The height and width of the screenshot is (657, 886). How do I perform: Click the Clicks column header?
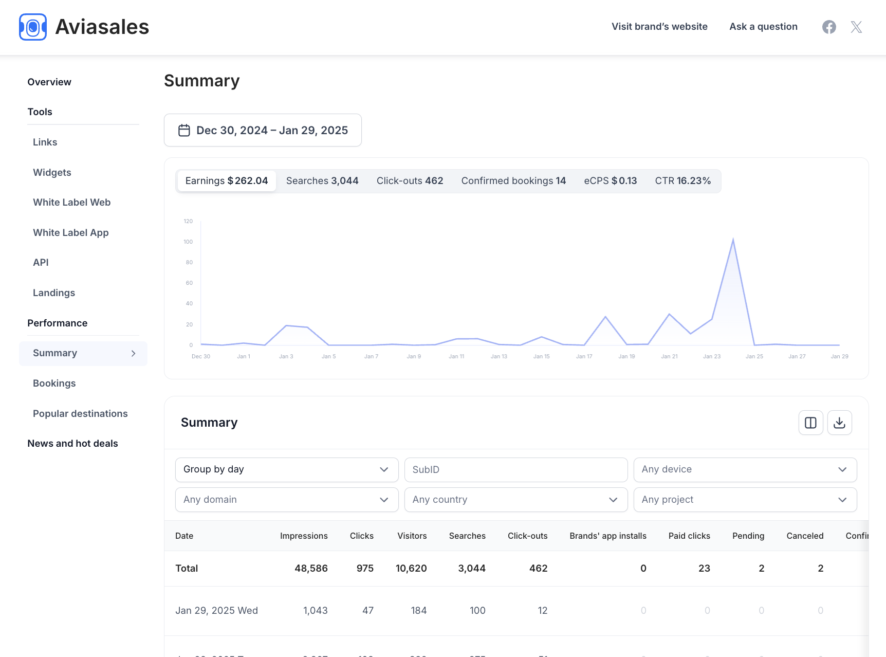pos(362,536)
